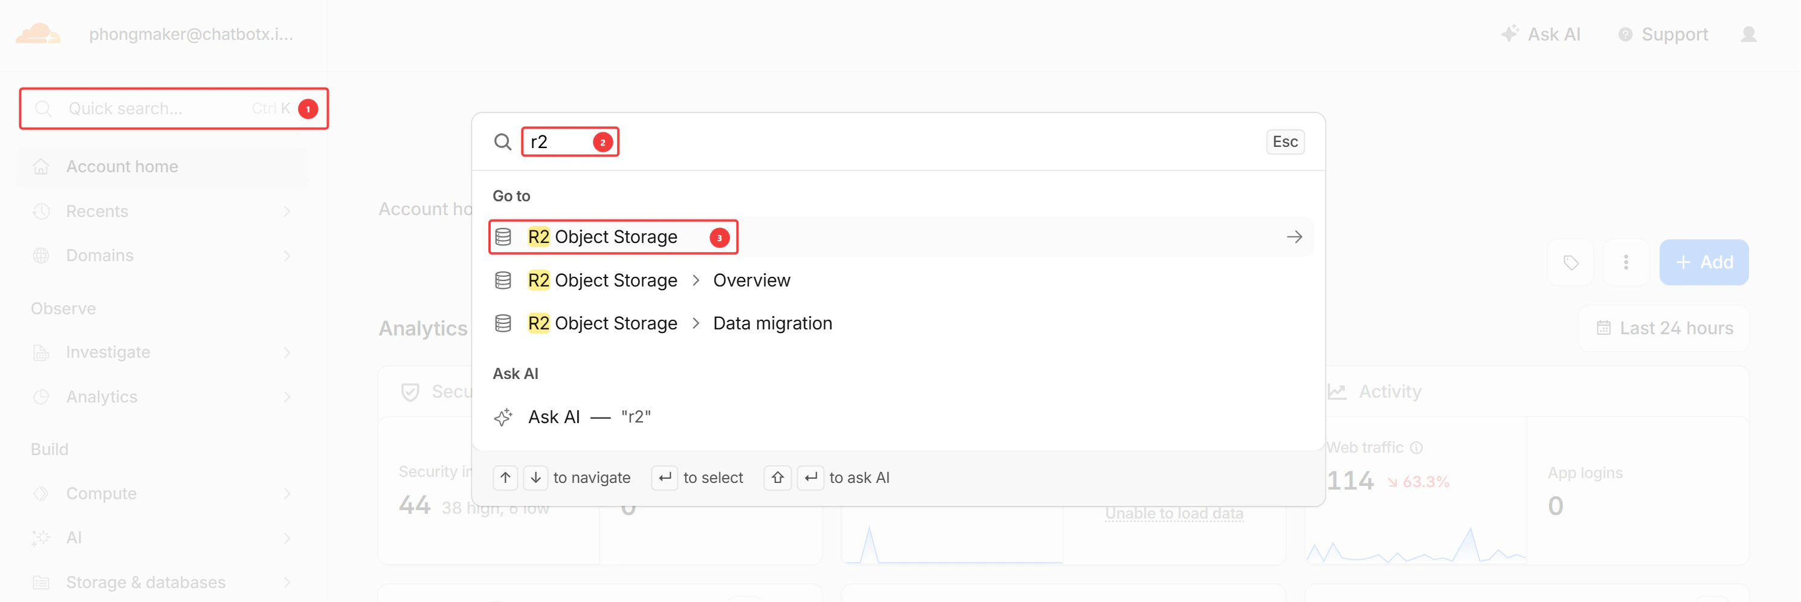Choose the Ask AI "r2" option

tap(900, 416)
